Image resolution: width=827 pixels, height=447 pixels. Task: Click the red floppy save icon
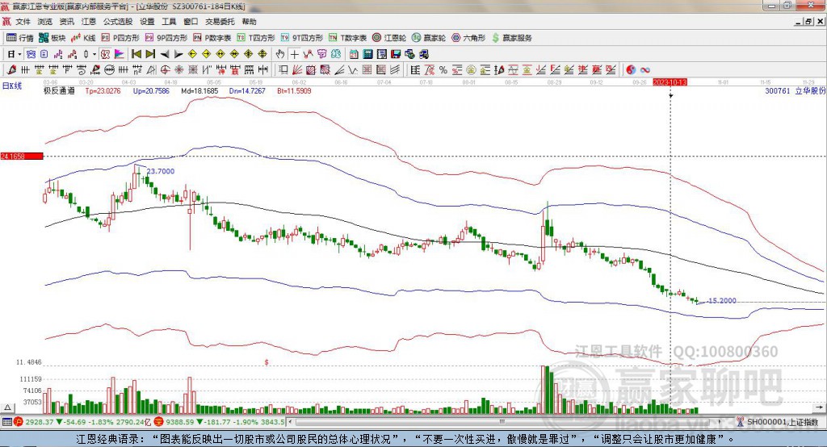396,54
